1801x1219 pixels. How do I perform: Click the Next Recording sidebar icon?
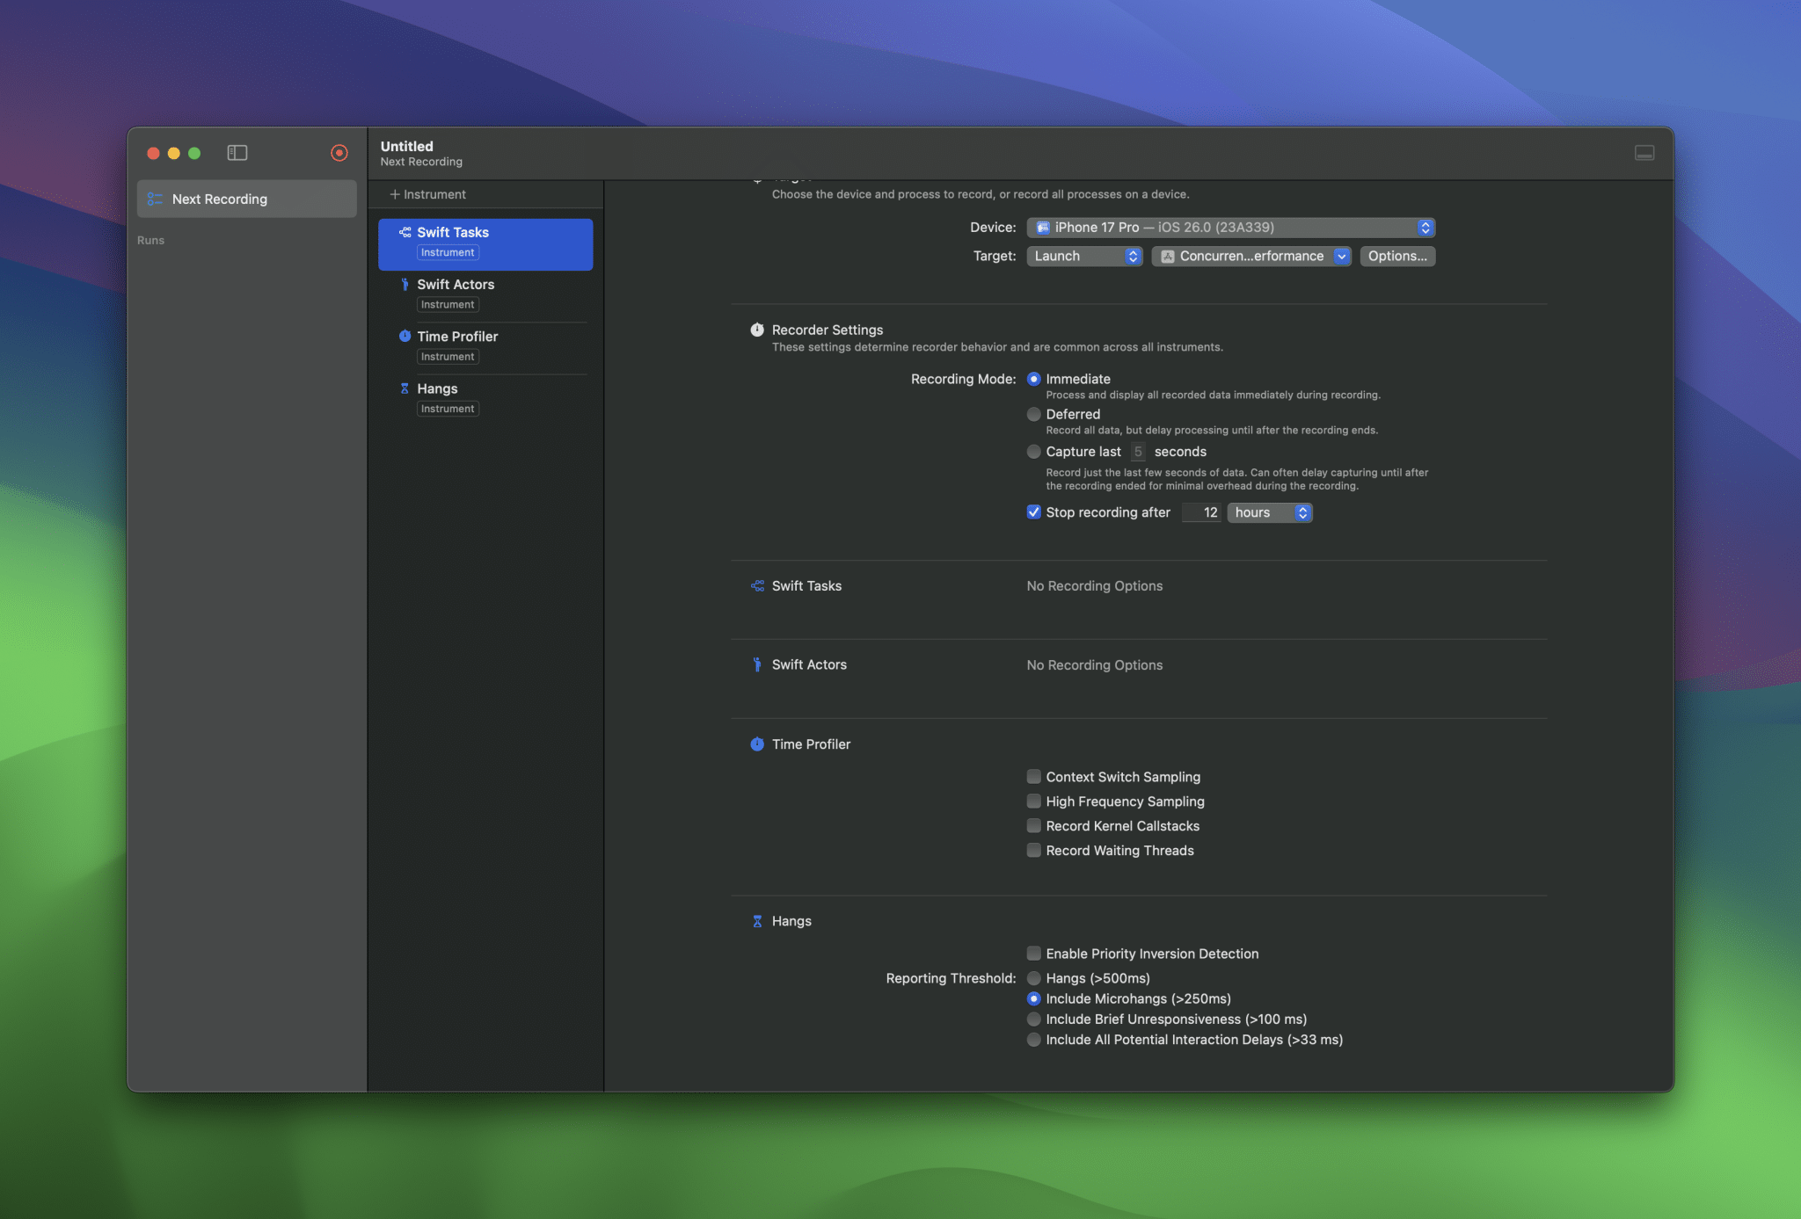(155, 200)
